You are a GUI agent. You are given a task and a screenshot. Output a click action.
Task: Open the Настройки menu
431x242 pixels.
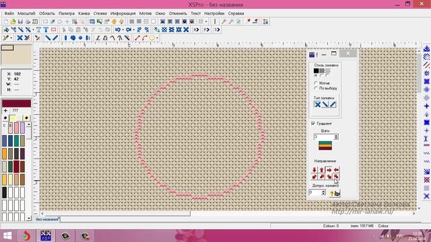(x=214, y=13)
